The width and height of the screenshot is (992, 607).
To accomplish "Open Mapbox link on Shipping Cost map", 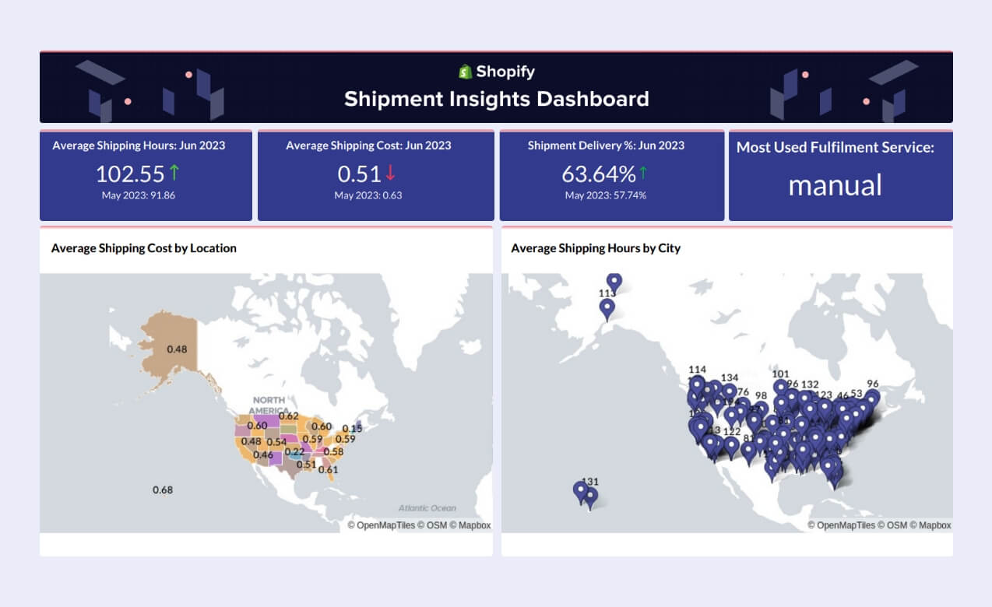I will [x=470, y=525].
